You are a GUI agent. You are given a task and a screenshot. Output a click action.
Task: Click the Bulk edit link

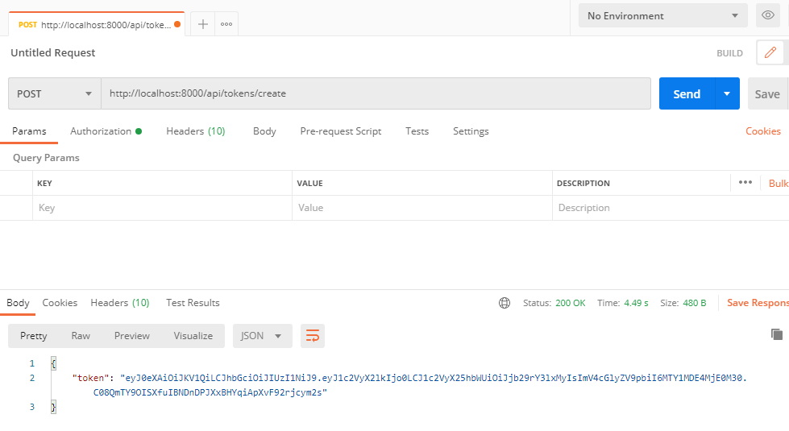[779, 183]
